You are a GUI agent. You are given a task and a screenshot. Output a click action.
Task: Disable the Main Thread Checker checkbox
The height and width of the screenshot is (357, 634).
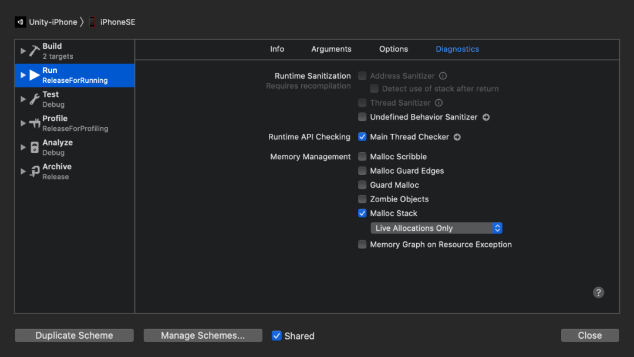click(x=362, y=137)
